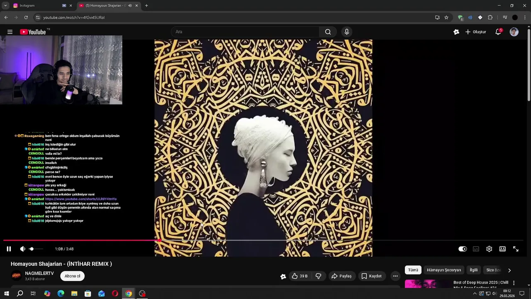Click the search magnifier button
Image resolution: width=531 pixels, height=299 pixels.
328,32
